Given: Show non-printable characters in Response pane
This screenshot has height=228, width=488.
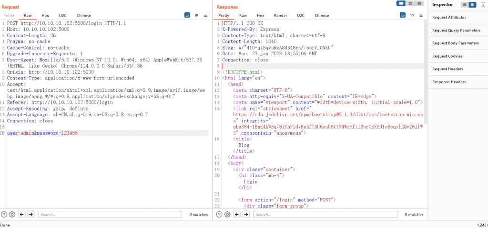Looking at the screenshot, I should click(x=412, y=15).
